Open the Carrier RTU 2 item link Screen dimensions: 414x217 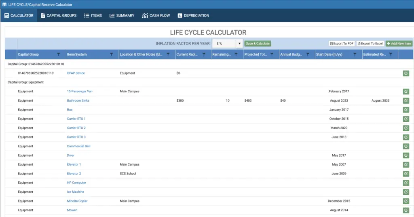(76, 128)
